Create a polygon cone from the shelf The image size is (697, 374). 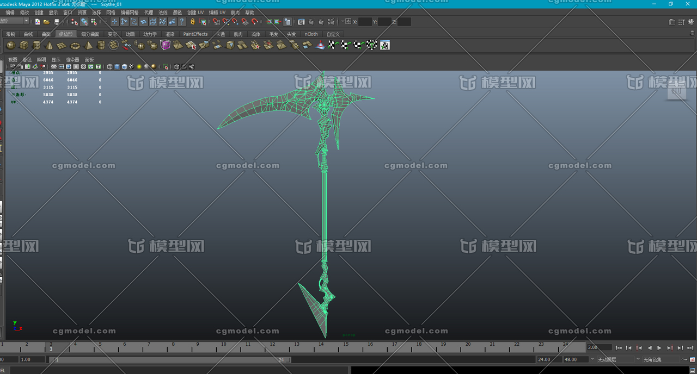coord(49,45)
